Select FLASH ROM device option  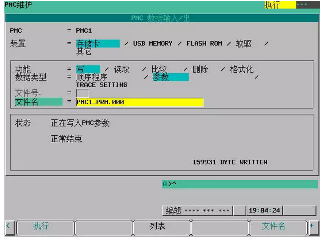pos(204,43)
